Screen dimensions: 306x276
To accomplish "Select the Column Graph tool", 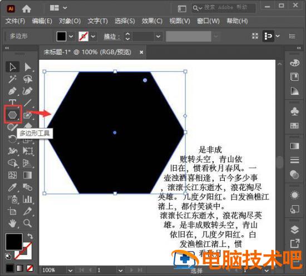I will (27, 199).
